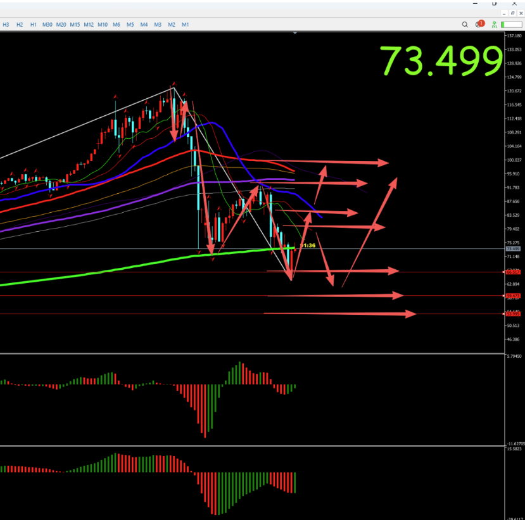Select the 59.473 horizontal line price label

coord(512,296)
